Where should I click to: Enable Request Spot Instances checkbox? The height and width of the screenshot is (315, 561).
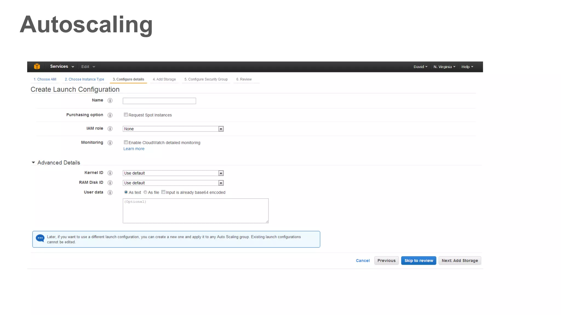[126, 115]
